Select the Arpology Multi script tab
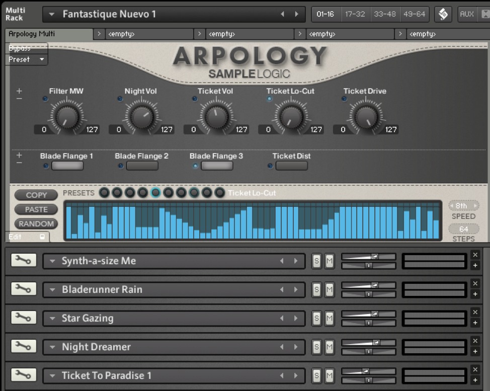Image resolution: width=490 pixels, height=391 pixels. [49, 34]
